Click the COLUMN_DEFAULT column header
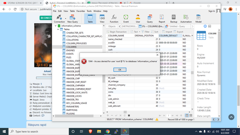The height and width of the screenshot is (135, 240). pyautogui.click(x=170, y=36)
